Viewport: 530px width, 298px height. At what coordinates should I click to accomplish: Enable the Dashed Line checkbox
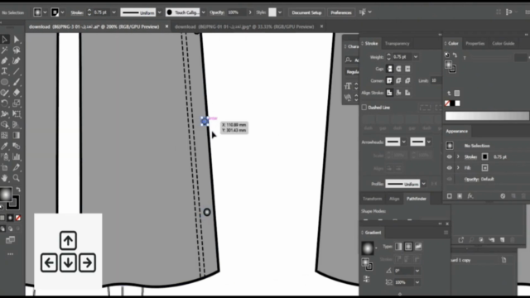pos(364,108)
